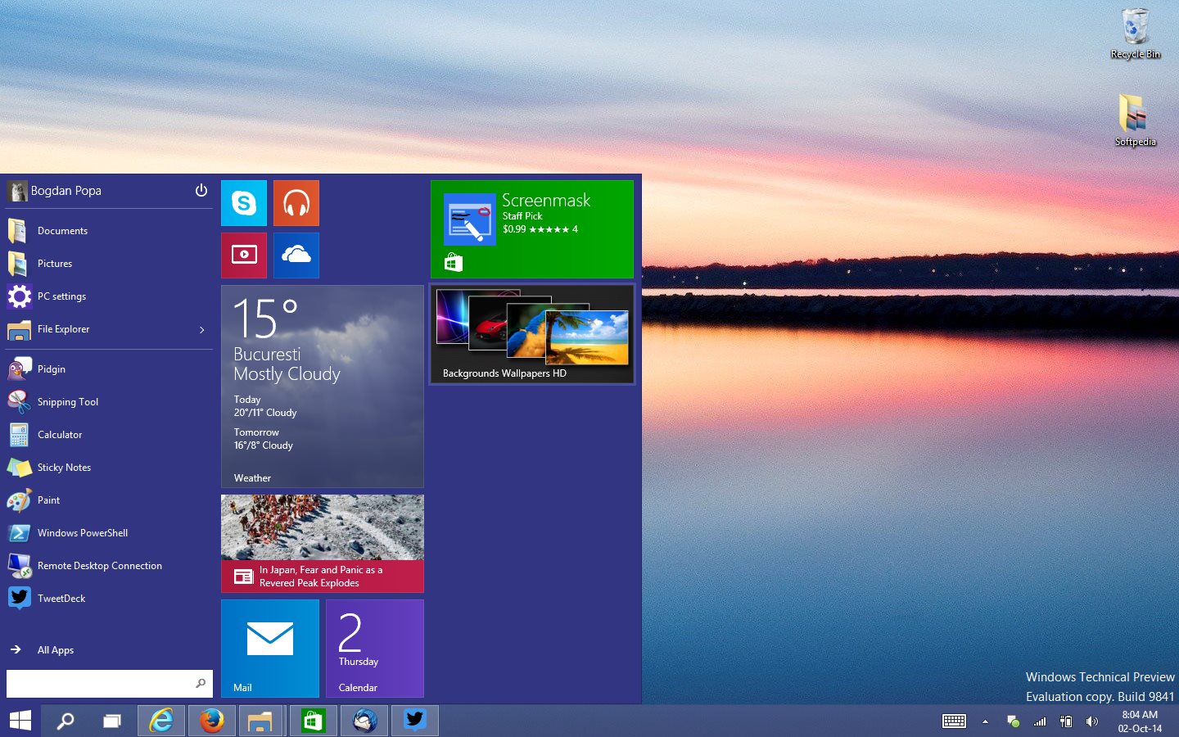Click the magnifier icon in search box
This screenshot has width=1179, height=737.
point(201,683)
